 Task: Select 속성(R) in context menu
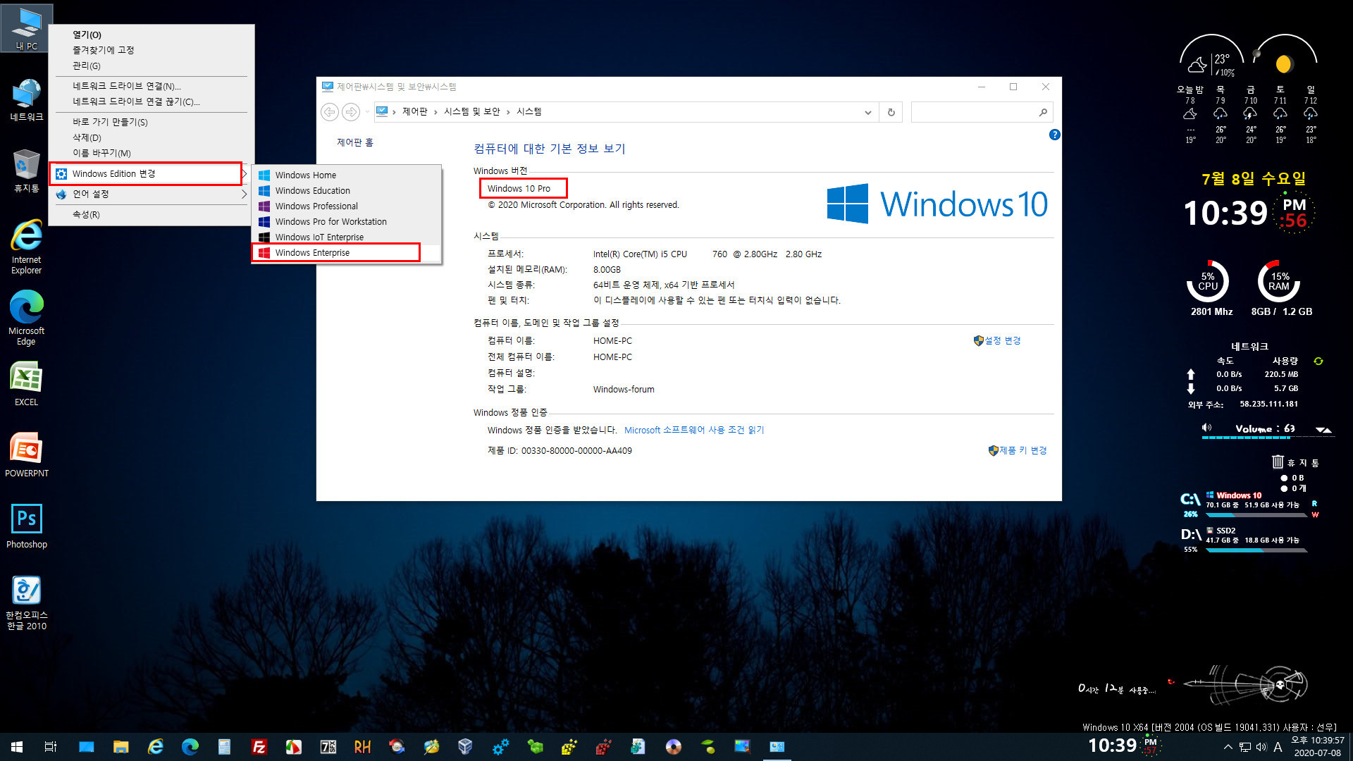[152, 214]
